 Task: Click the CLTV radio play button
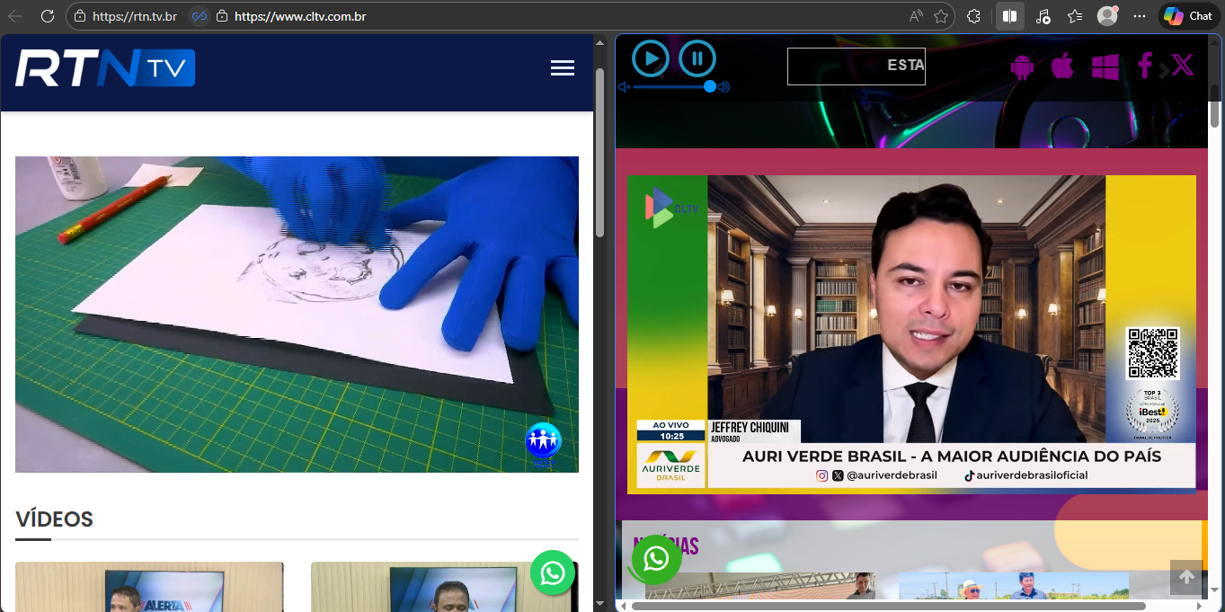(651, 59)
